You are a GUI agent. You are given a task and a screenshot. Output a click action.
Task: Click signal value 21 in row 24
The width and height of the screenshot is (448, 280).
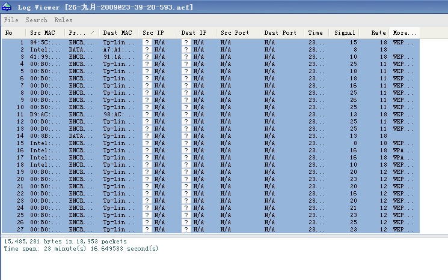point(354,207)
